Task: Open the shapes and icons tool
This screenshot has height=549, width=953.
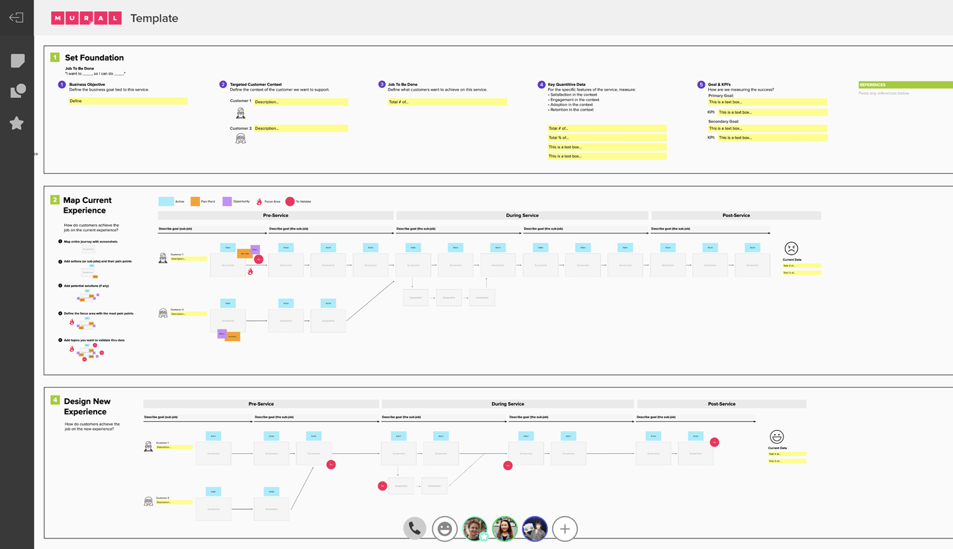Action: pyautogui.click(x=16, y=91)
